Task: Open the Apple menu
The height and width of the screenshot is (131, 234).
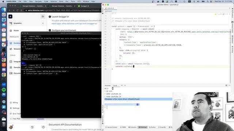Action: pos(3,1)
